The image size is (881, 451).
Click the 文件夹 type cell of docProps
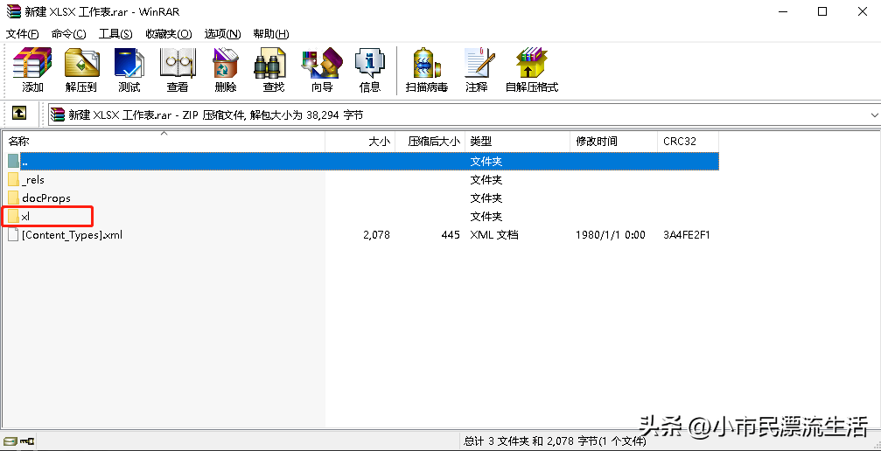tap(486, 198)
